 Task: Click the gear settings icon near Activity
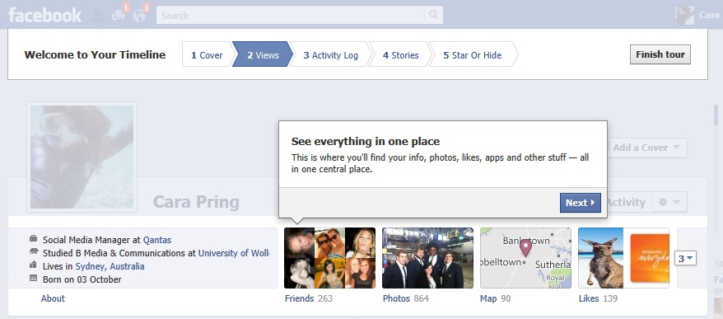(x=663, y=202)
